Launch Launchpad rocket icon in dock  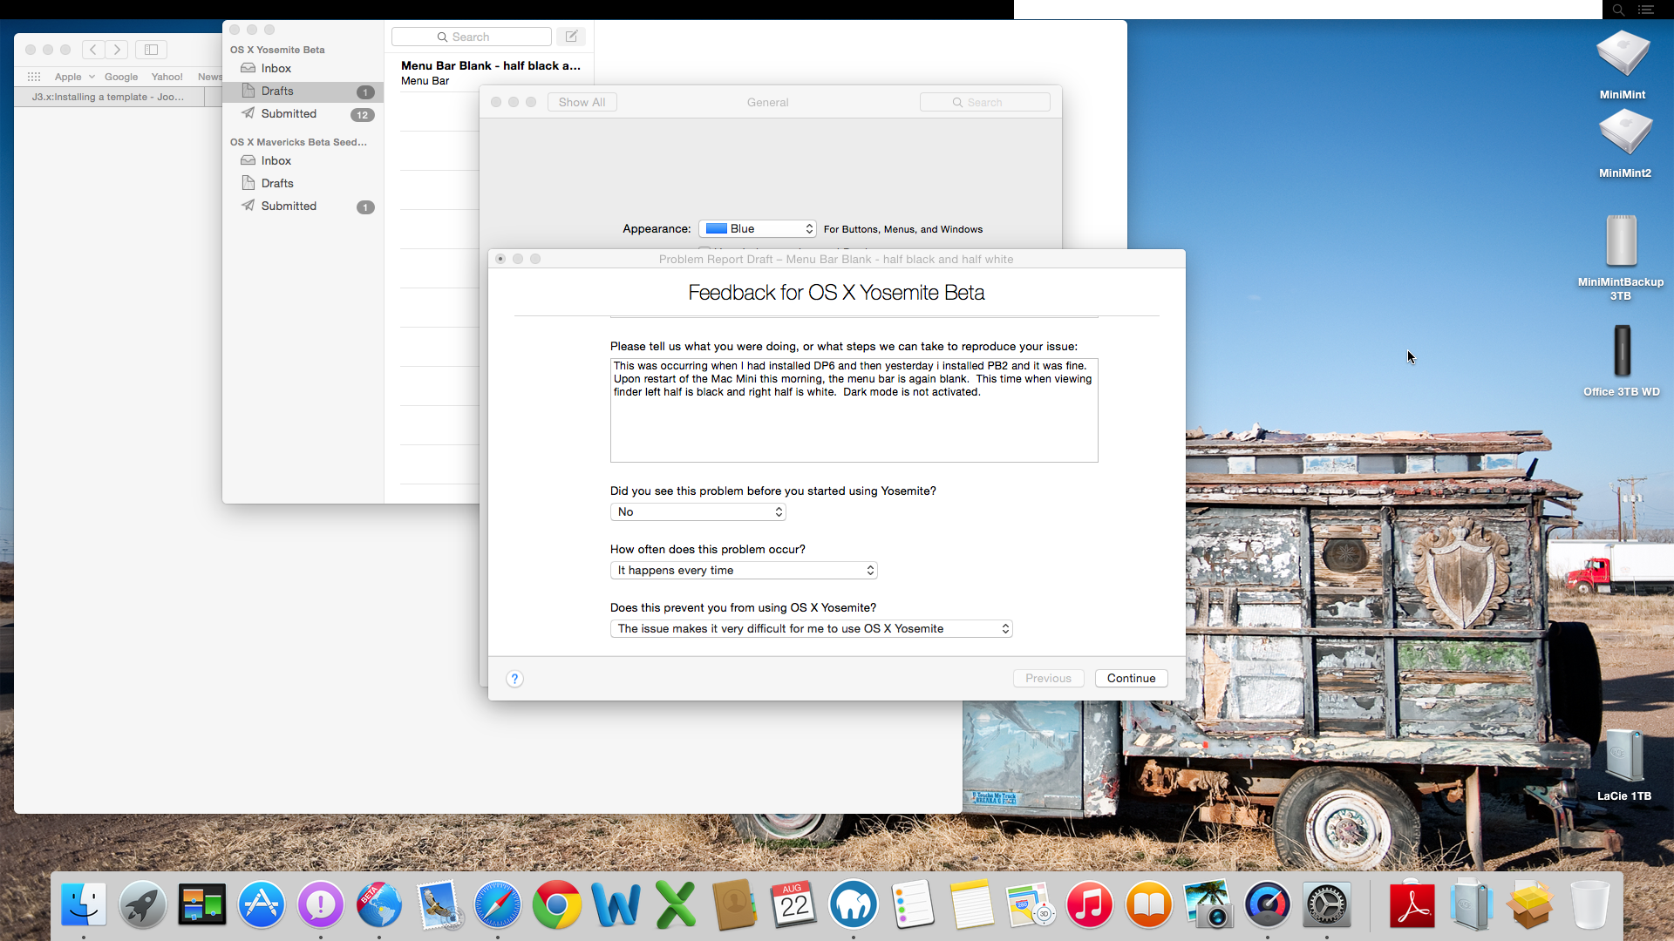point(143,904)
